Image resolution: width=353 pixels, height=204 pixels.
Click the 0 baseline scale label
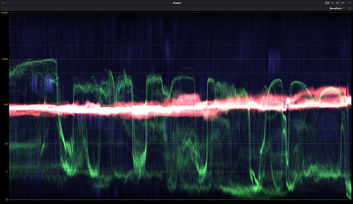pyautogui.click(x=7, y=199)
